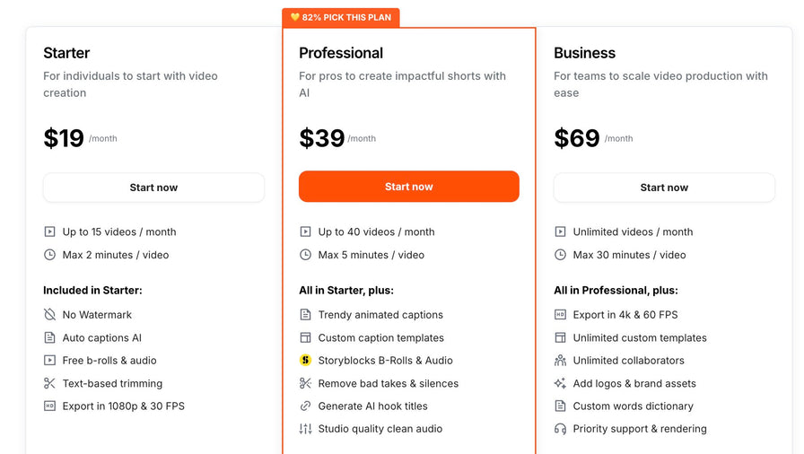Select the 82% Pick This Plan badge
804x454 pixels.
(341, 17)
